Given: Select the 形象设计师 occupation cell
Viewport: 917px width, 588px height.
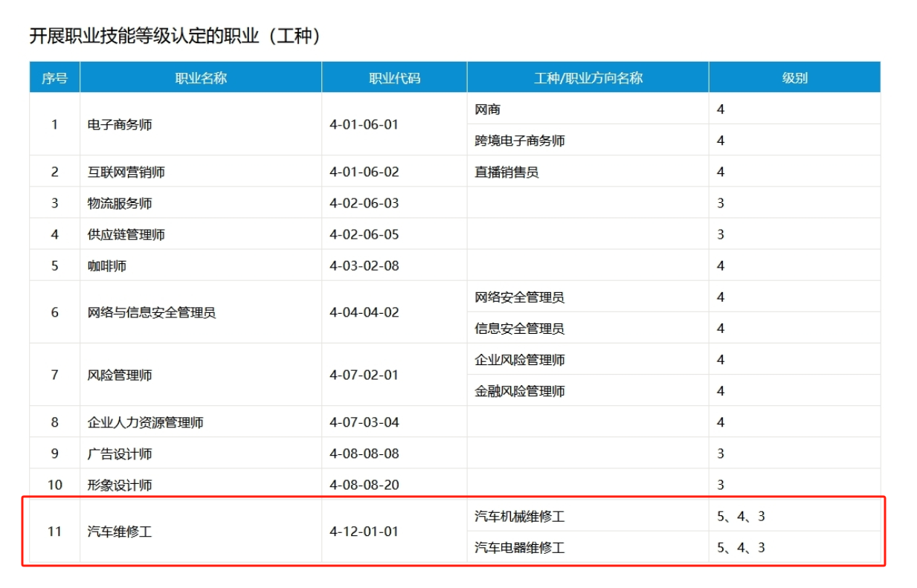Looking at the screenshot, I should click(120, 485).
